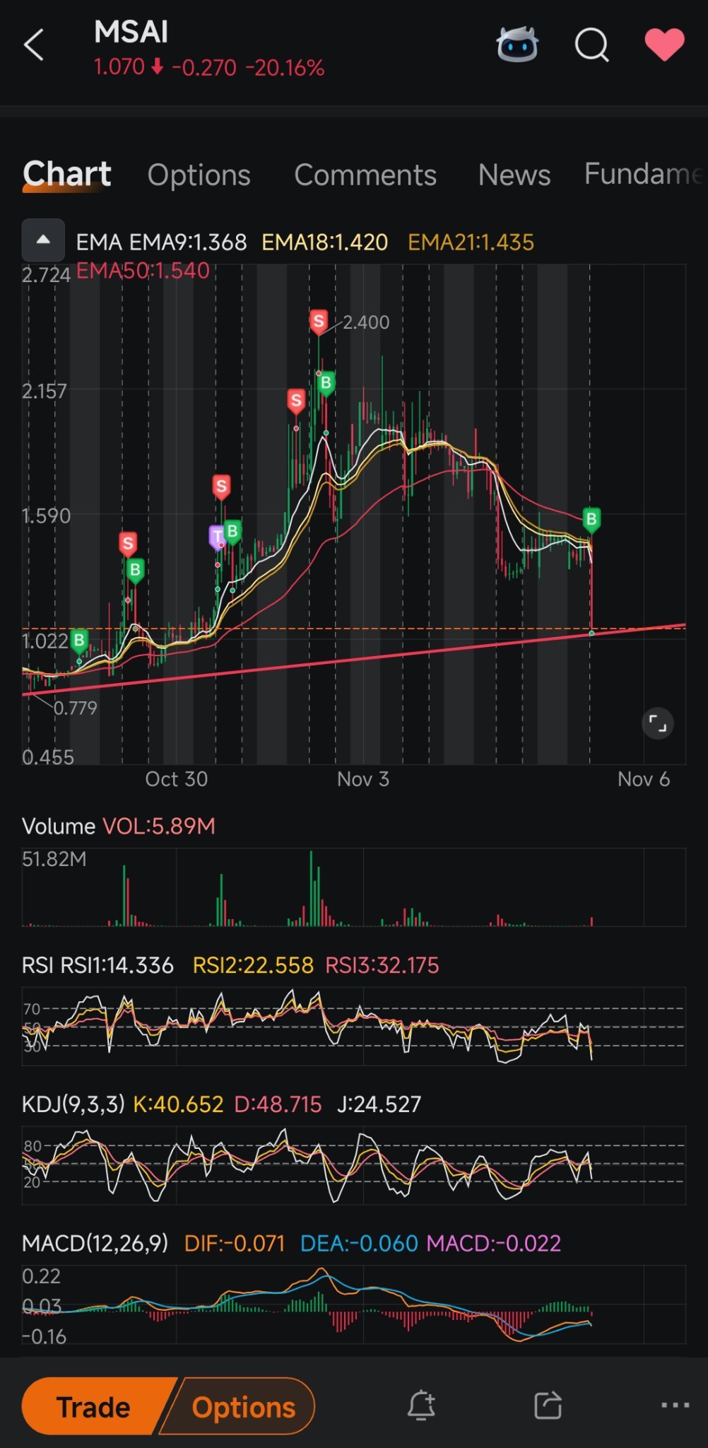Tap the purple T marker on chart
Viewport: 708px width, 1448px height.
[216, 537]
